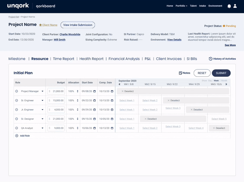Switch to the Time Report tab

point(63,59)
